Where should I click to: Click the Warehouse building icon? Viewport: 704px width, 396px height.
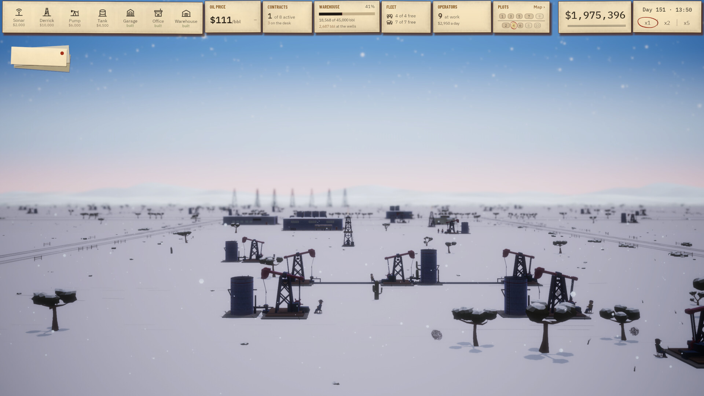[x=186, y=18]
